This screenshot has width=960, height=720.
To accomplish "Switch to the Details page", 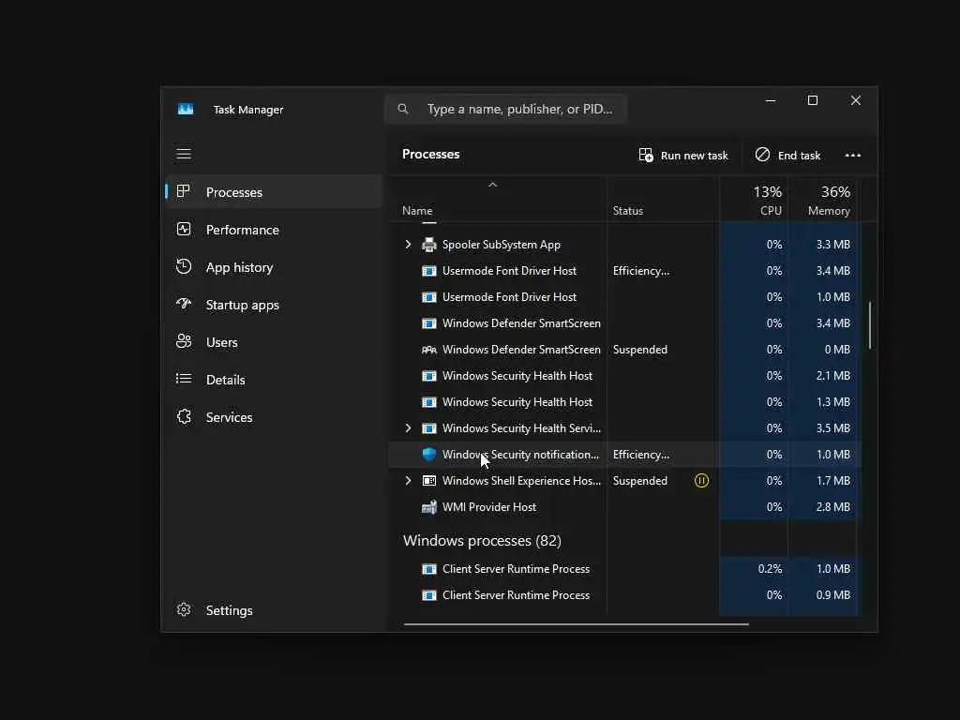I will pos(274,379).
